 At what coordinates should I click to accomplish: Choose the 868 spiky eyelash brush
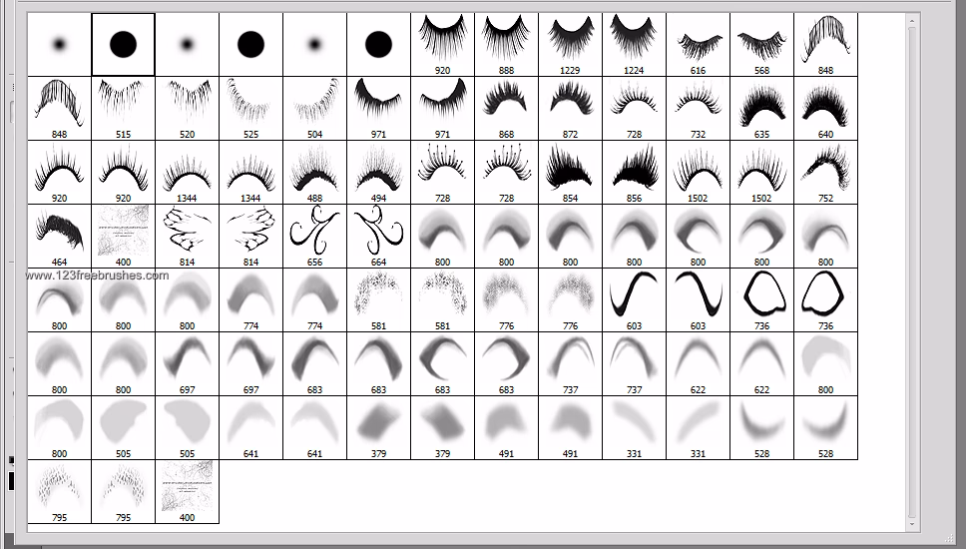(506, 108)
